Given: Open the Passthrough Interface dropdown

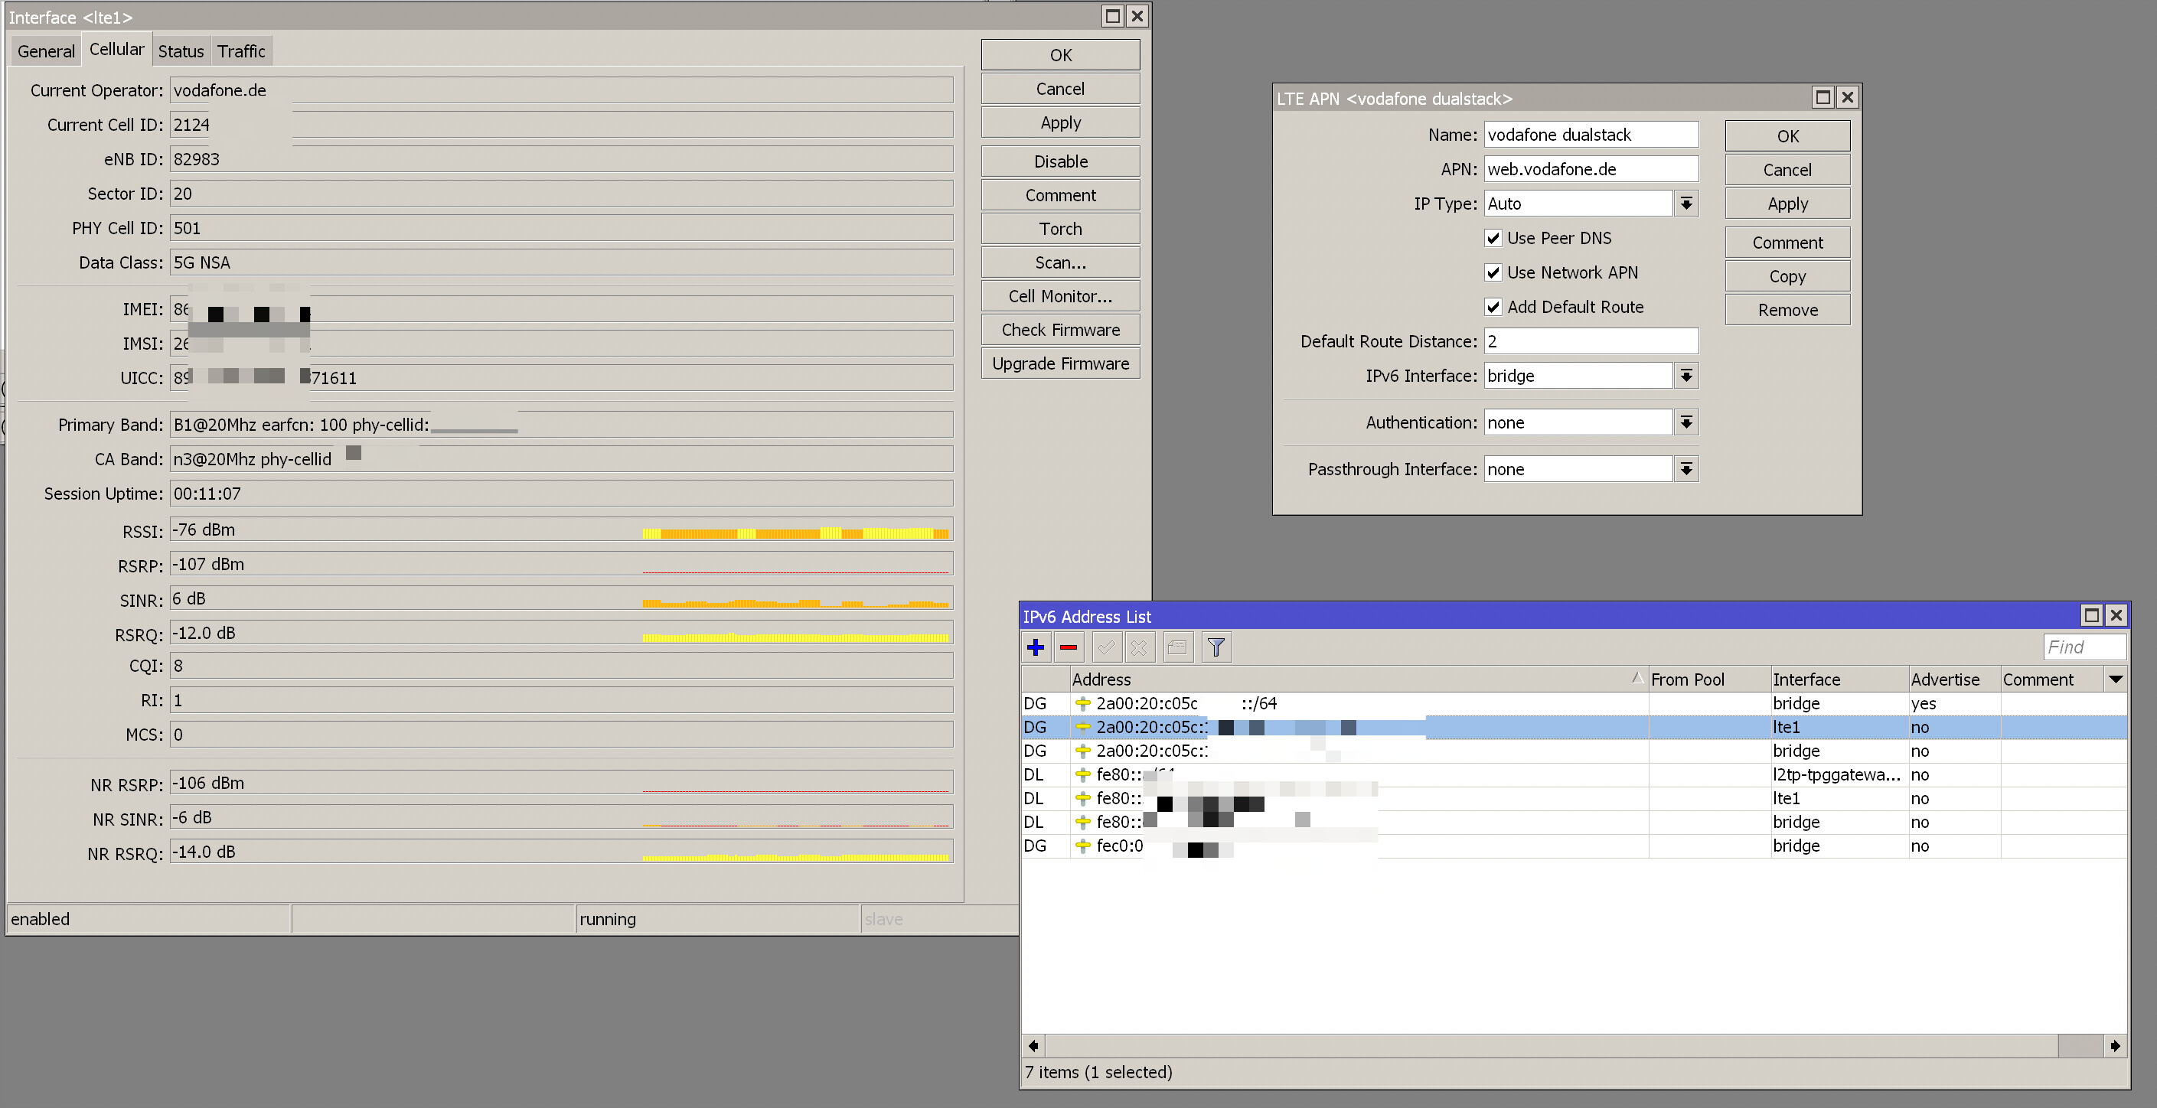Looking at the screenshot, I should 1686,470.
